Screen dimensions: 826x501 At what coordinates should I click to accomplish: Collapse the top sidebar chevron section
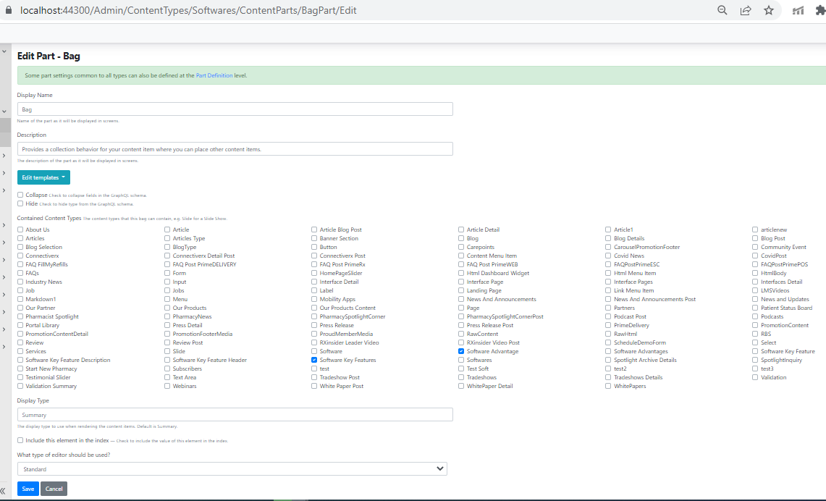tap(4, 51)
